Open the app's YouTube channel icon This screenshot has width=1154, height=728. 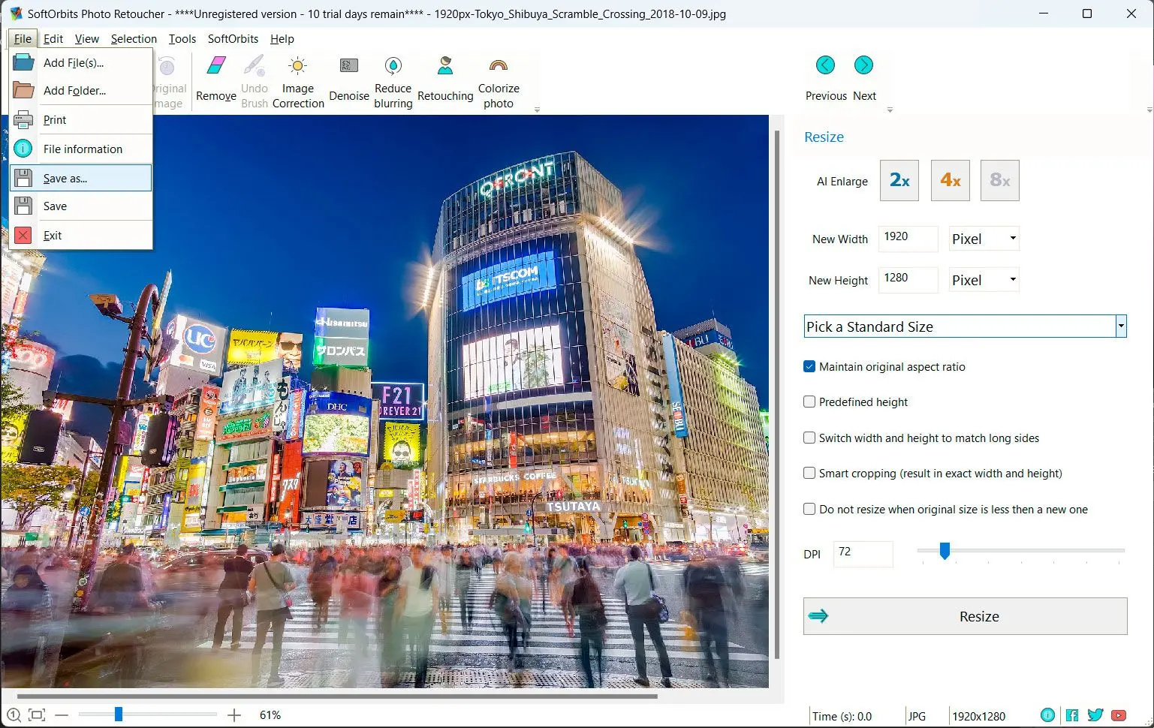point(1119,715)
